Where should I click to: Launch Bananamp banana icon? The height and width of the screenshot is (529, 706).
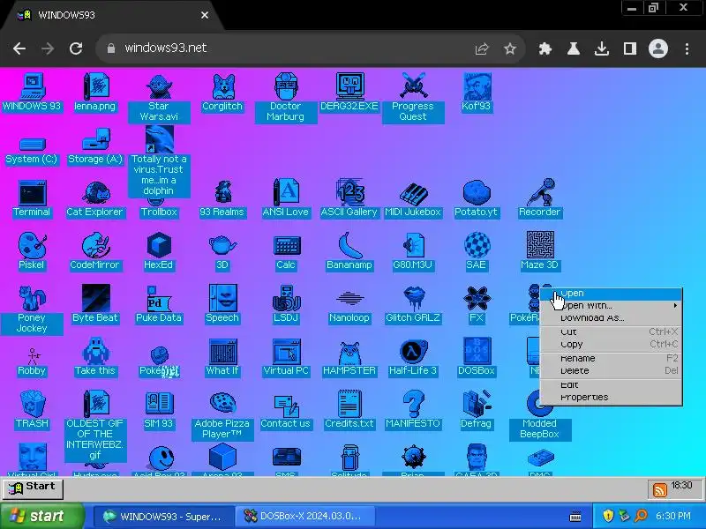(349, 246)
